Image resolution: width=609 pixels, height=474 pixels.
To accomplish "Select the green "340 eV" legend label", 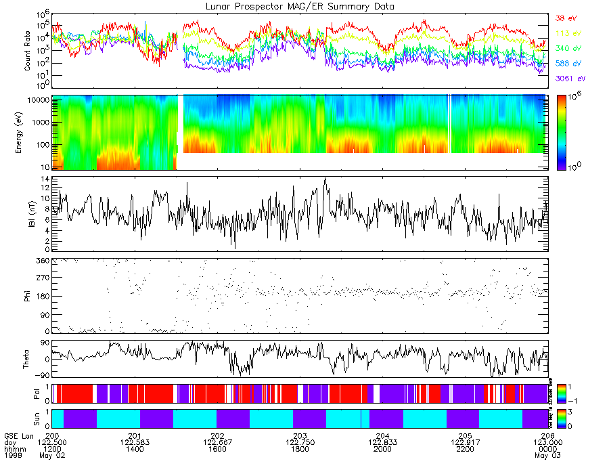I will 568,48.
